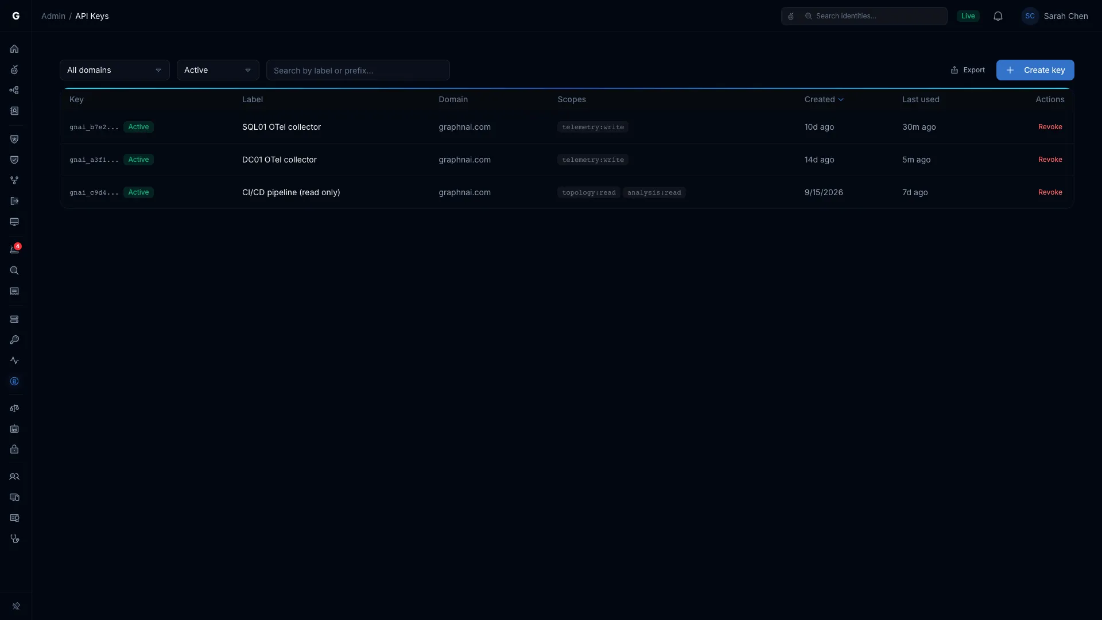Viewport: 1102px width, 620px height.
Task: Open the robot bot sidebar icon
Action: tap(14, 429)
